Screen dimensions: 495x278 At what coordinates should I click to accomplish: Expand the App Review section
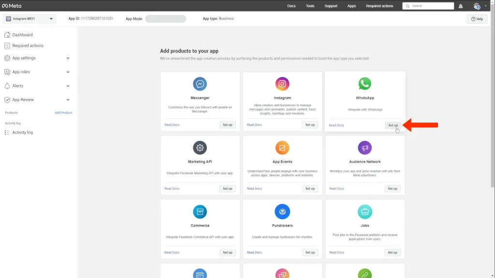click(68, 99)
